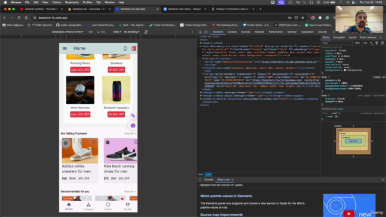Click View All next to Recommended for you
Viewport: 386px width, 217px height.
(130, 192)
